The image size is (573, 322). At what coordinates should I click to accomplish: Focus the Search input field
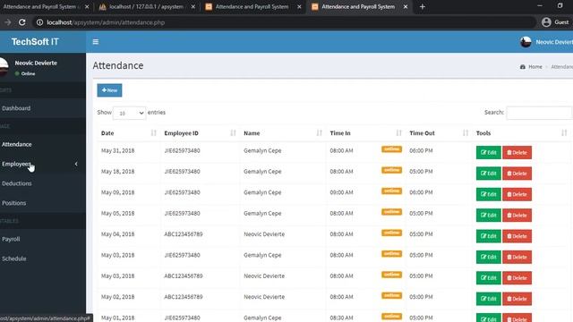(x=539, y=113)
